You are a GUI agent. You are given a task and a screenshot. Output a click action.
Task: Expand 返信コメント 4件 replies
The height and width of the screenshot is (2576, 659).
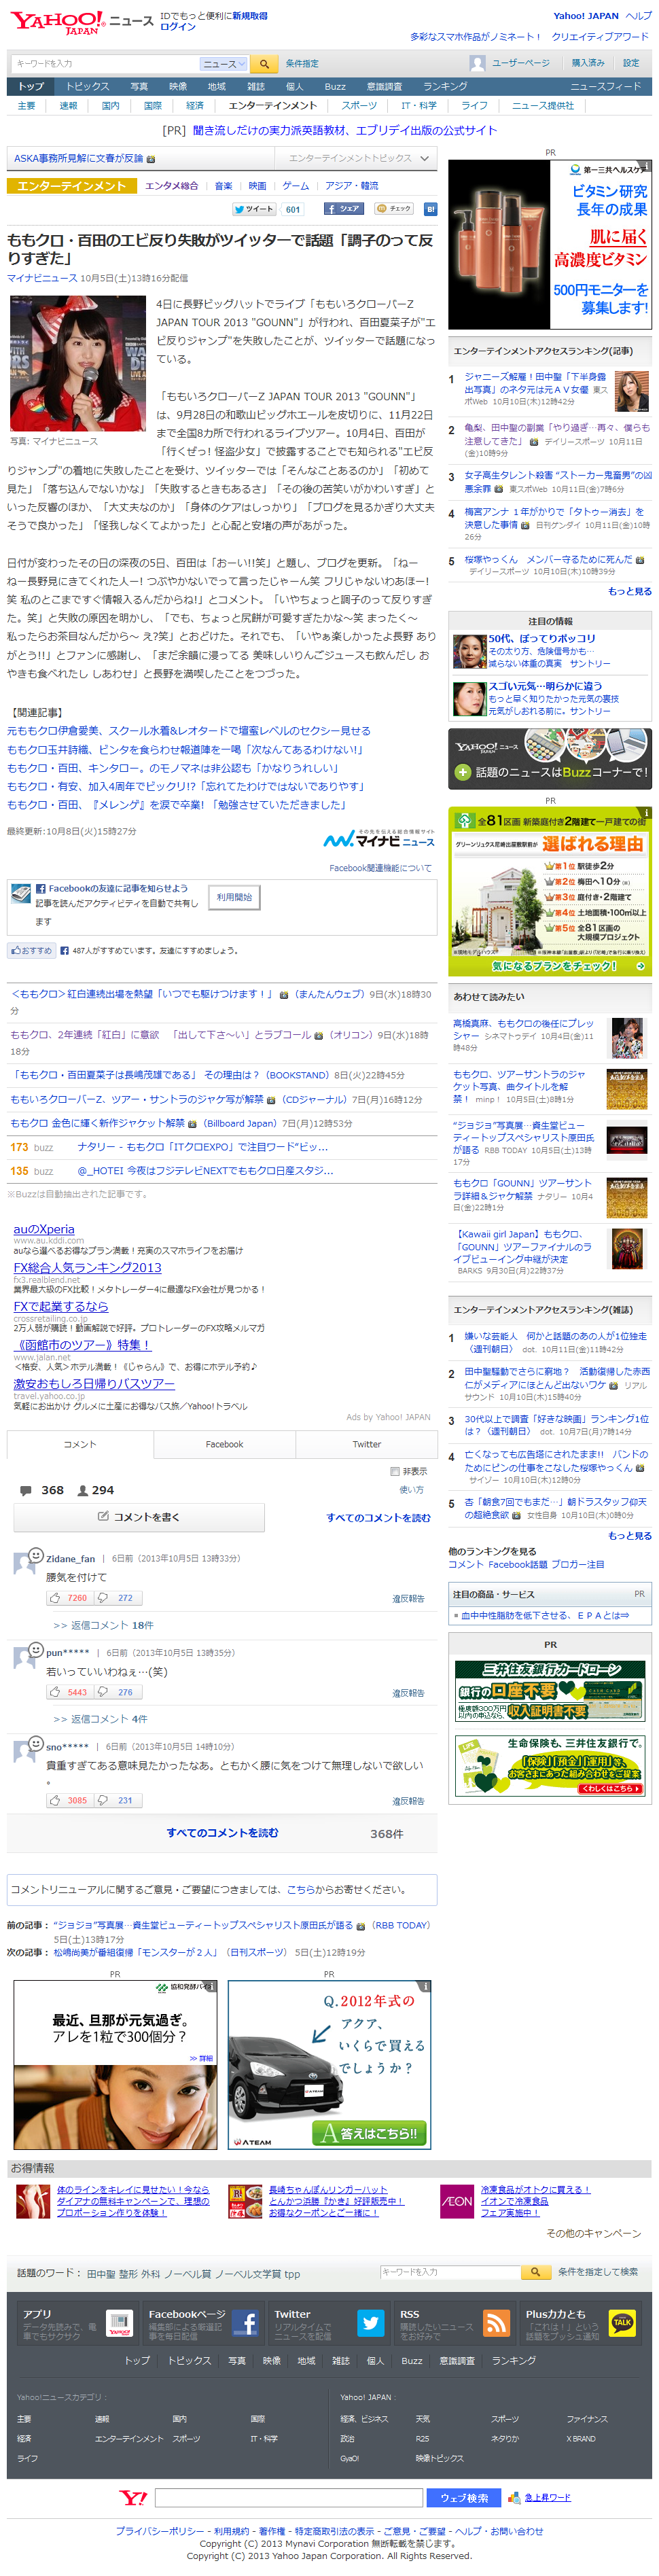(x=100, y=1719)
